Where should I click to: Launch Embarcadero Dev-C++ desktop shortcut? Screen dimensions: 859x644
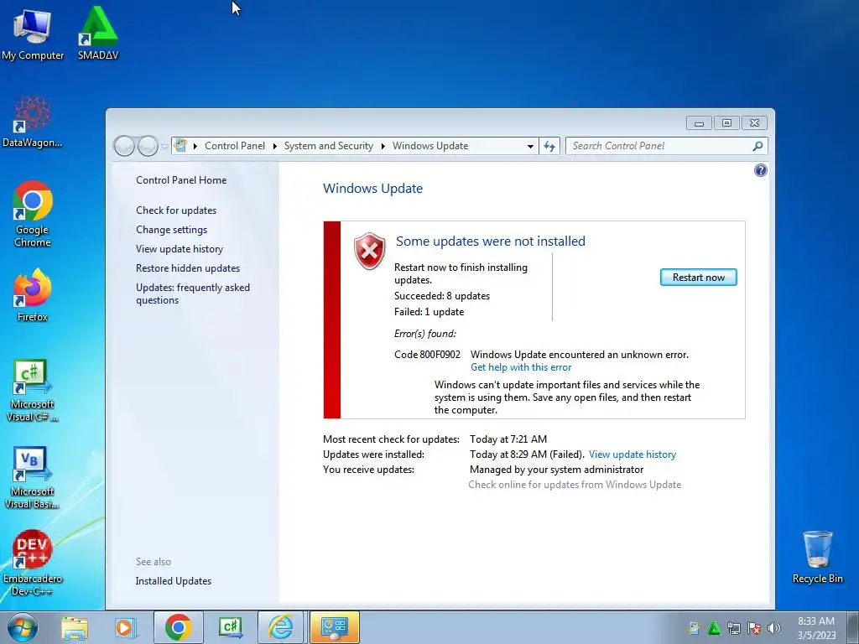click(x=33, y=563)
